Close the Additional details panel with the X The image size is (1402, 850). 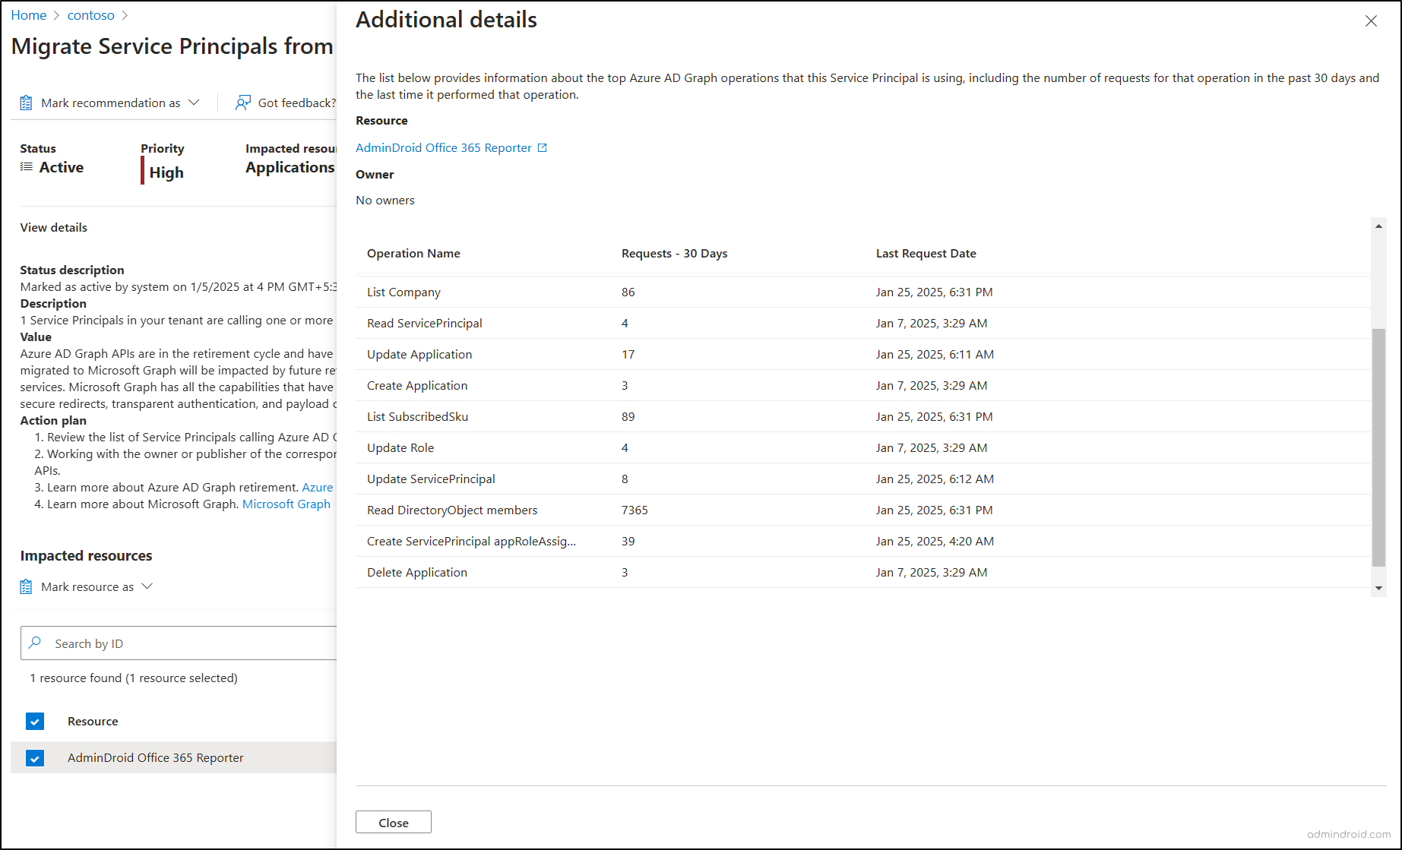coord(1371,21)
